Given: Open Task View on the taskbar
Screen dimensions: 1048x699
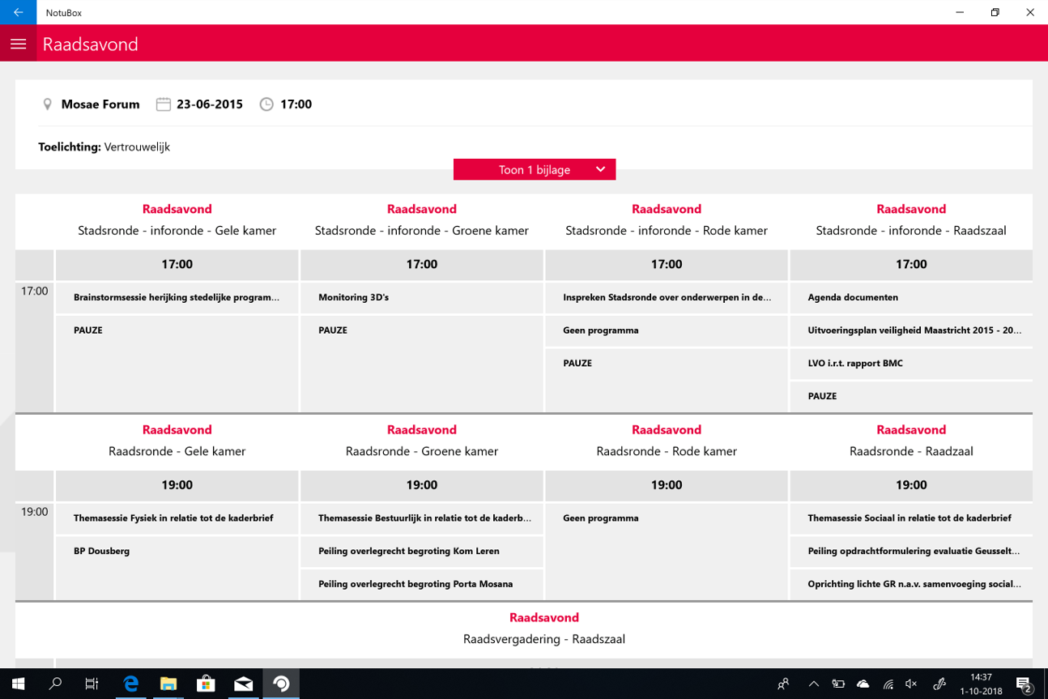Looking at the screenshot, I should 92,684.
